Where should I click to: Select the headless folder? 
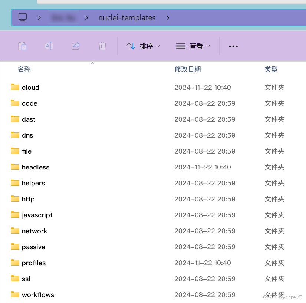point(36,167)
